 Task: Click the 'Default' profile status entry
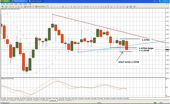pos(99,103)
